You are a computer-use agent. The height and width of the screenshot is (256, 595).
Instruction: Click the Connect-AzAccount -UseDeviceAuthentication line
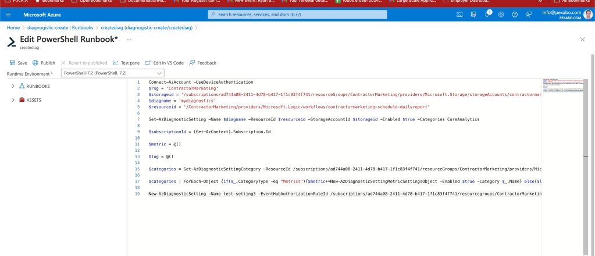(x=201, y=82)
